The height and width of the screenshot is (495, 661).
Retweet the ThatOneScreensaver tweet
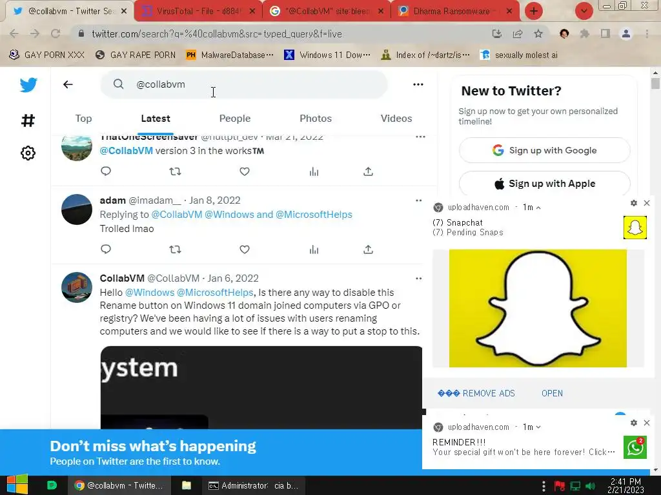pyautogui.click(x=175, y=171)
